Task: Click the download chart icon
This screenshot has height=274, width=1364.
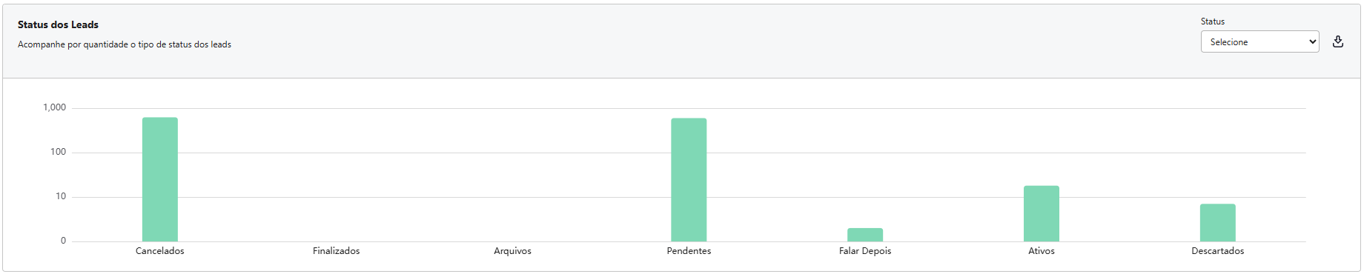Action: point(1338,41)
